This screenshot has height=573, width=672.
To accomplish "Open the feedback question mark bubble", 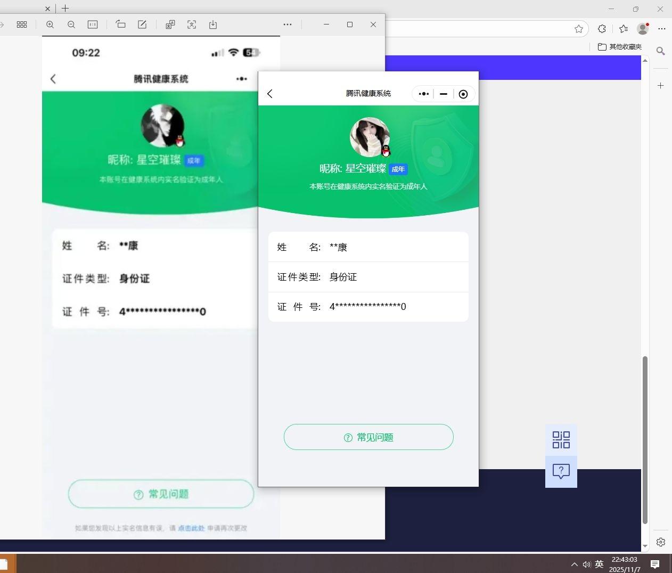I will (x=561, y=471).
